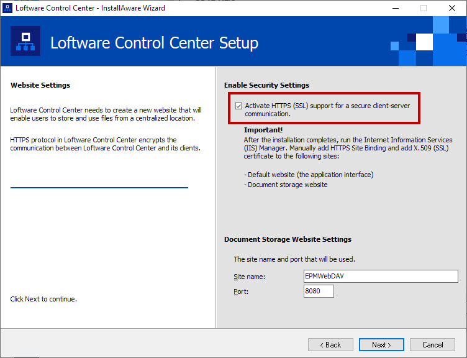
Task: Click the 'Important!' notice text
Action: (263, 130)
